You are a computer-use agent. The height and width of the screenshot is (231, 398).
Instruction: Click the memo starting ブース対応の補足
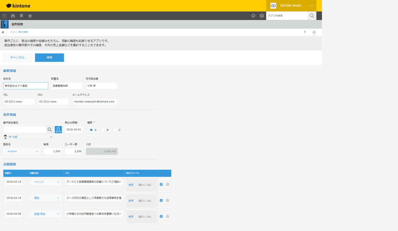point(94,198)
